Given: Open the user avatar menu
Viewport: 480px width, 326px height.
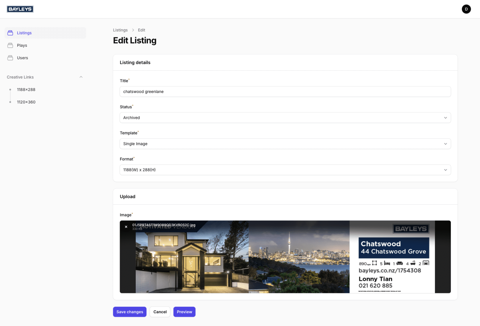Looking at the screenshot, I should [x=466, y=9].
